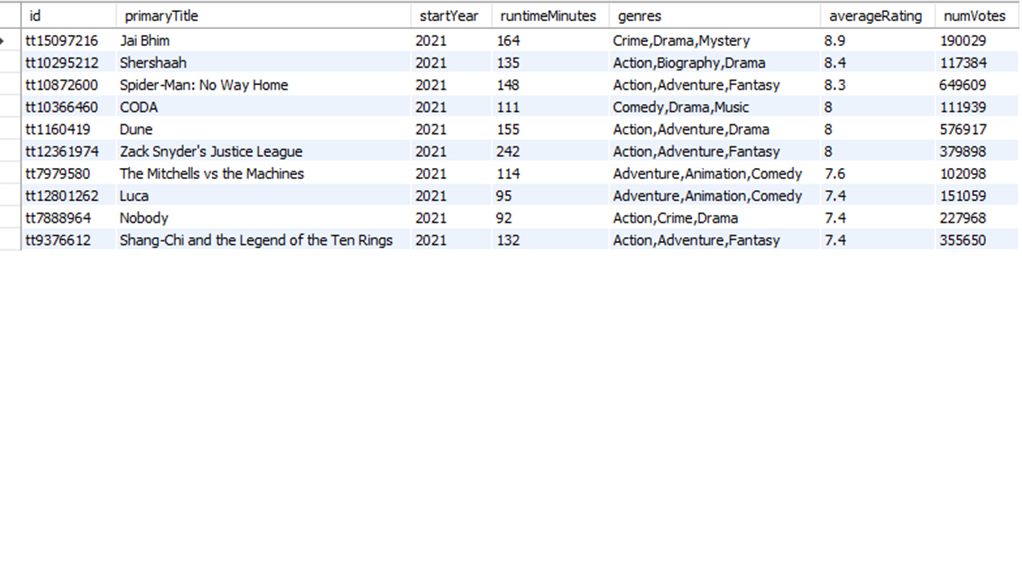Image resolution: width=1022 pixels, height=575 pixels.
Task: Select the Nobody row header
Action: pos(10,218)
